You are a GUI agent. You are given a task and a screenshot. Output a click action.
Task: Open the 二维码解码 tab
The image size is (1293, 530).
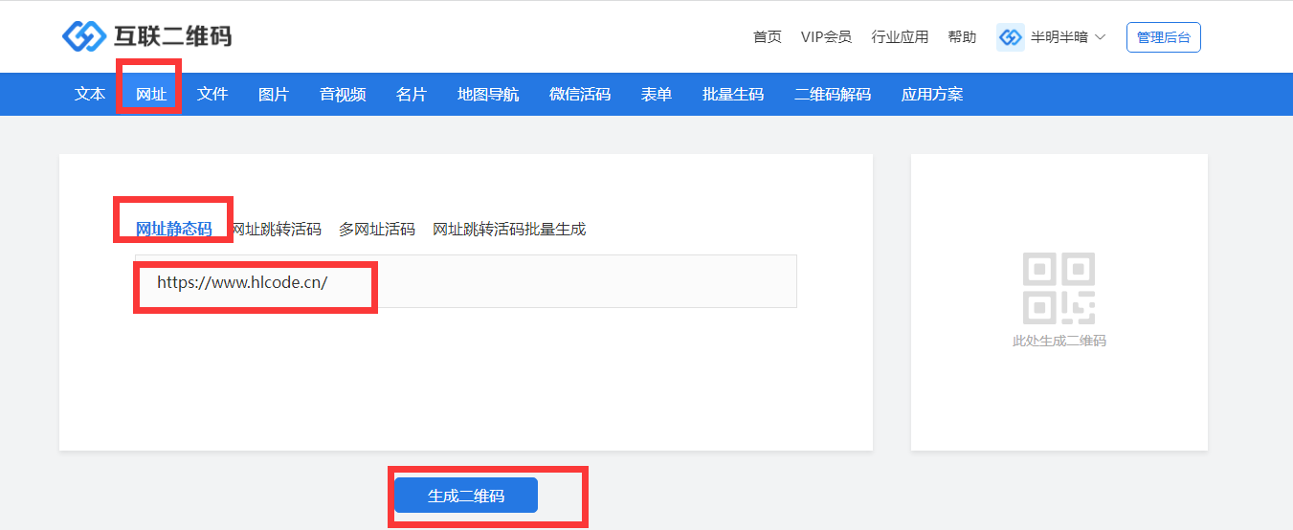833,94
